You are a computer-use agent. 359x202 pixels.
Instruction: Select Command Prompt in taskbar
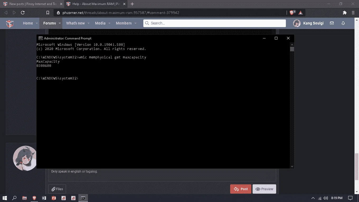pos(83,198)
